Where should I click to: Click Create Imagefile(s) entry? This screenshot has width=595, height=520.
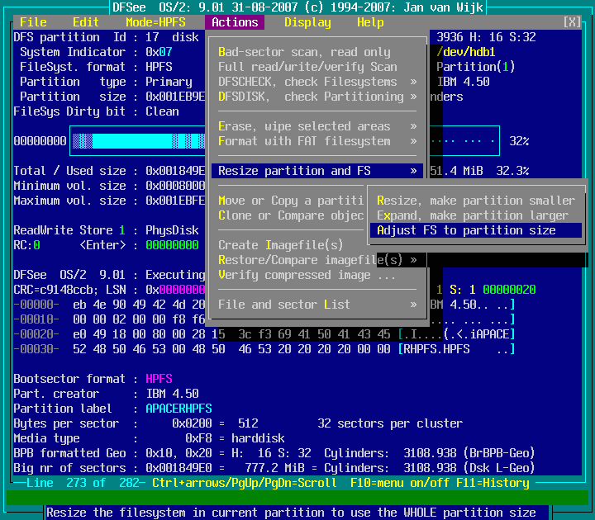281,245
